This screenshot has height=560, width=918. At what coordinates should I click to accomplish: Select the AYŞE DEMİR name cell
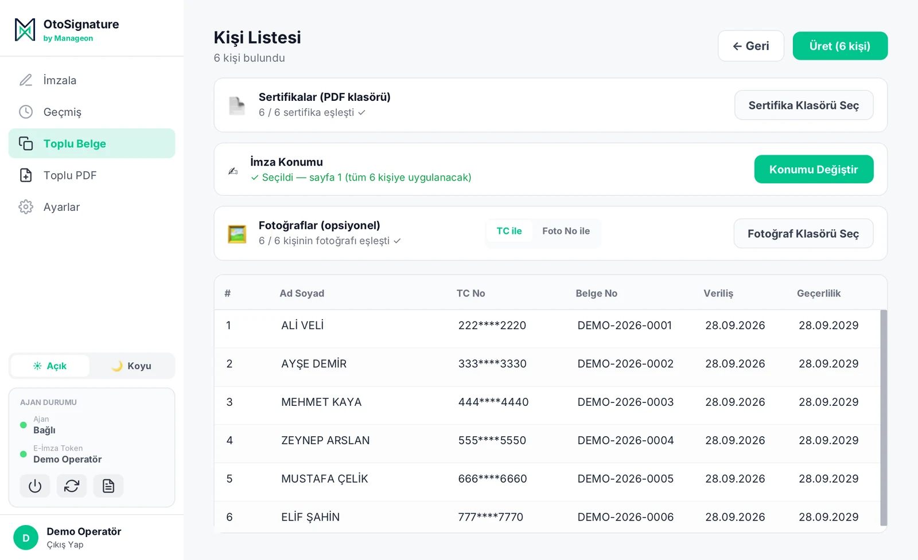click(314, 364)
